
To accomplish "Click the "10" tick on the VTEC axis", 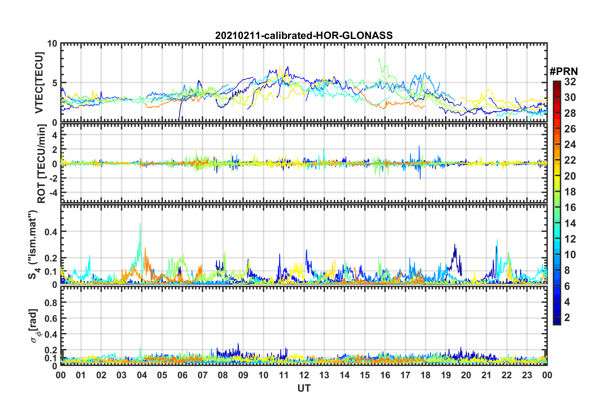I will tap(52, 44).
